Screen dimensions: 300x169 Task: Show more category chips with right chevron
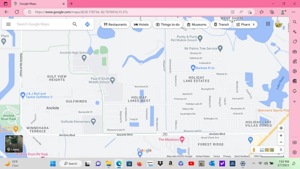coord(254,24)
